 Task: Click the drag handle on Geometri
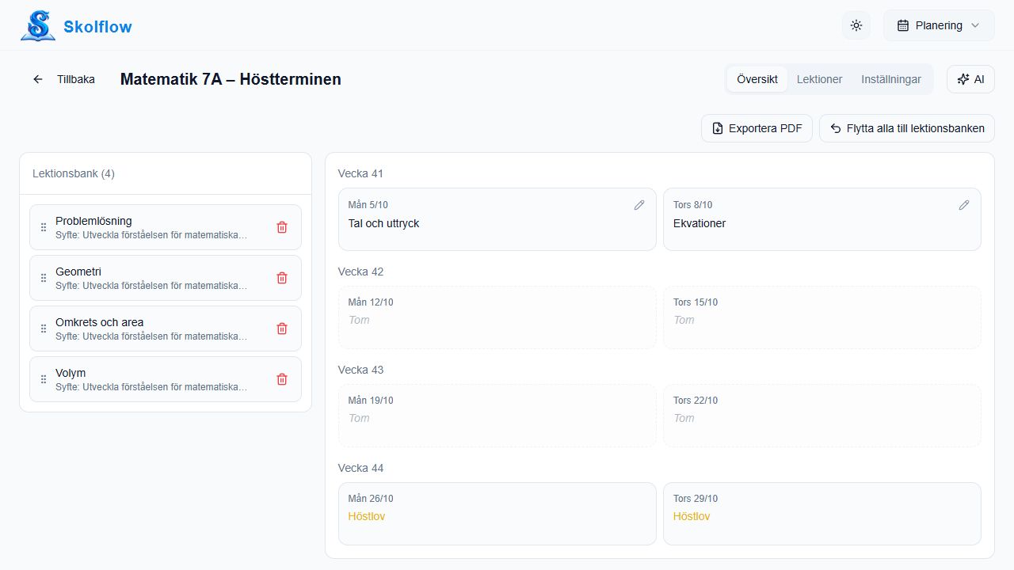coord(44,278)
